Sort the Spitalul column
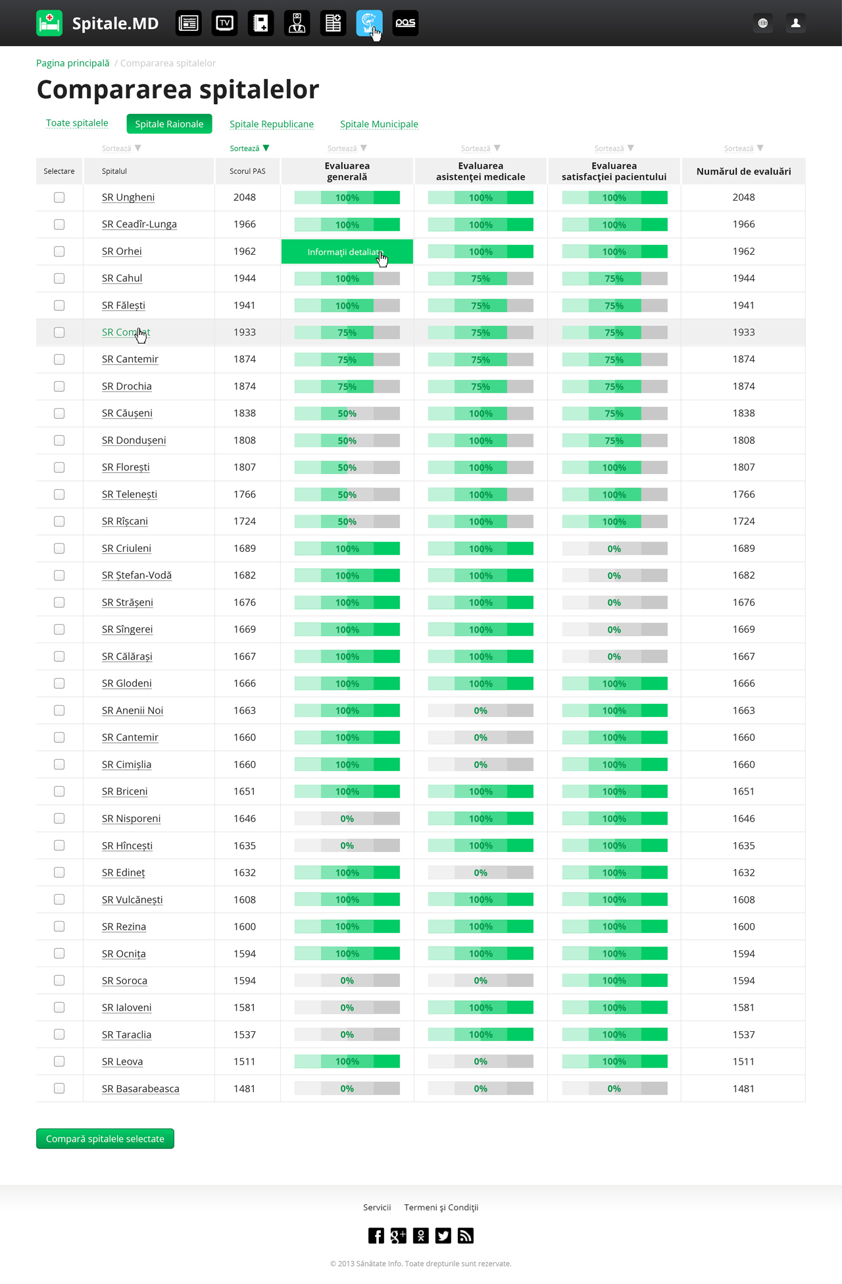 click(x=121, y=148)
